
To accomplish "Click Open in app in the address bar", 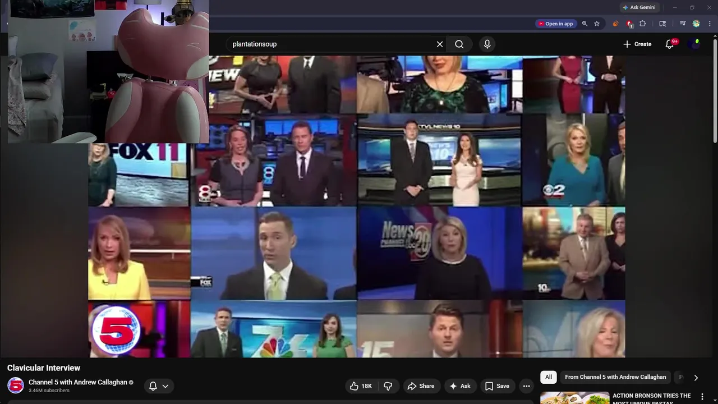I will pos(555,24).
